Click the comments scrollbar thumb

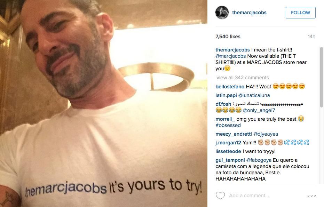321,77
